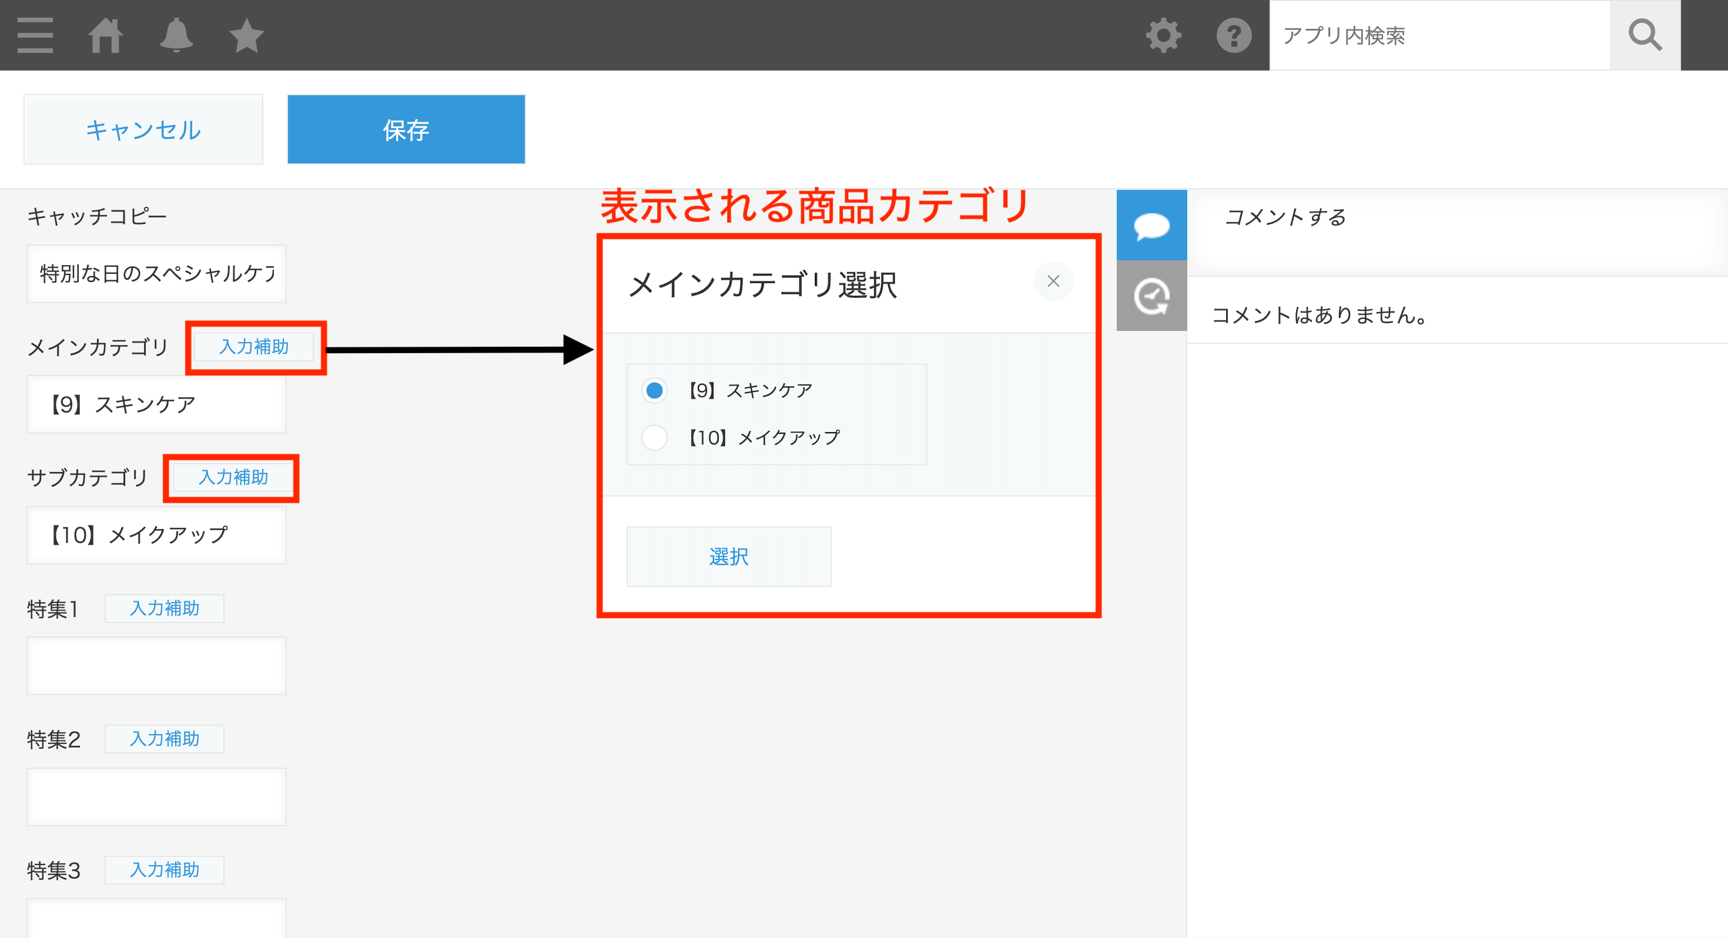Save the record with the 保存 button
The width and height of the screenshot is (1728, 938).
click(x=405, y=129)
